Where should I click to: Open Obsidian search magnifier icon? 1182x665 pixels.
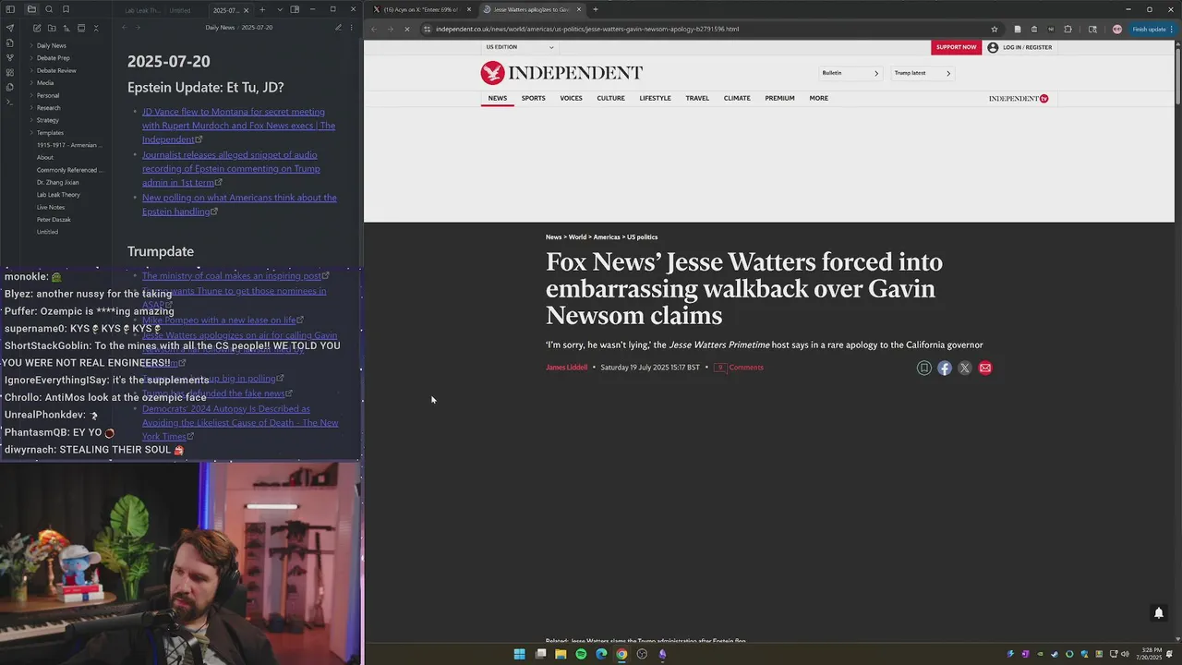pos(49,9)
